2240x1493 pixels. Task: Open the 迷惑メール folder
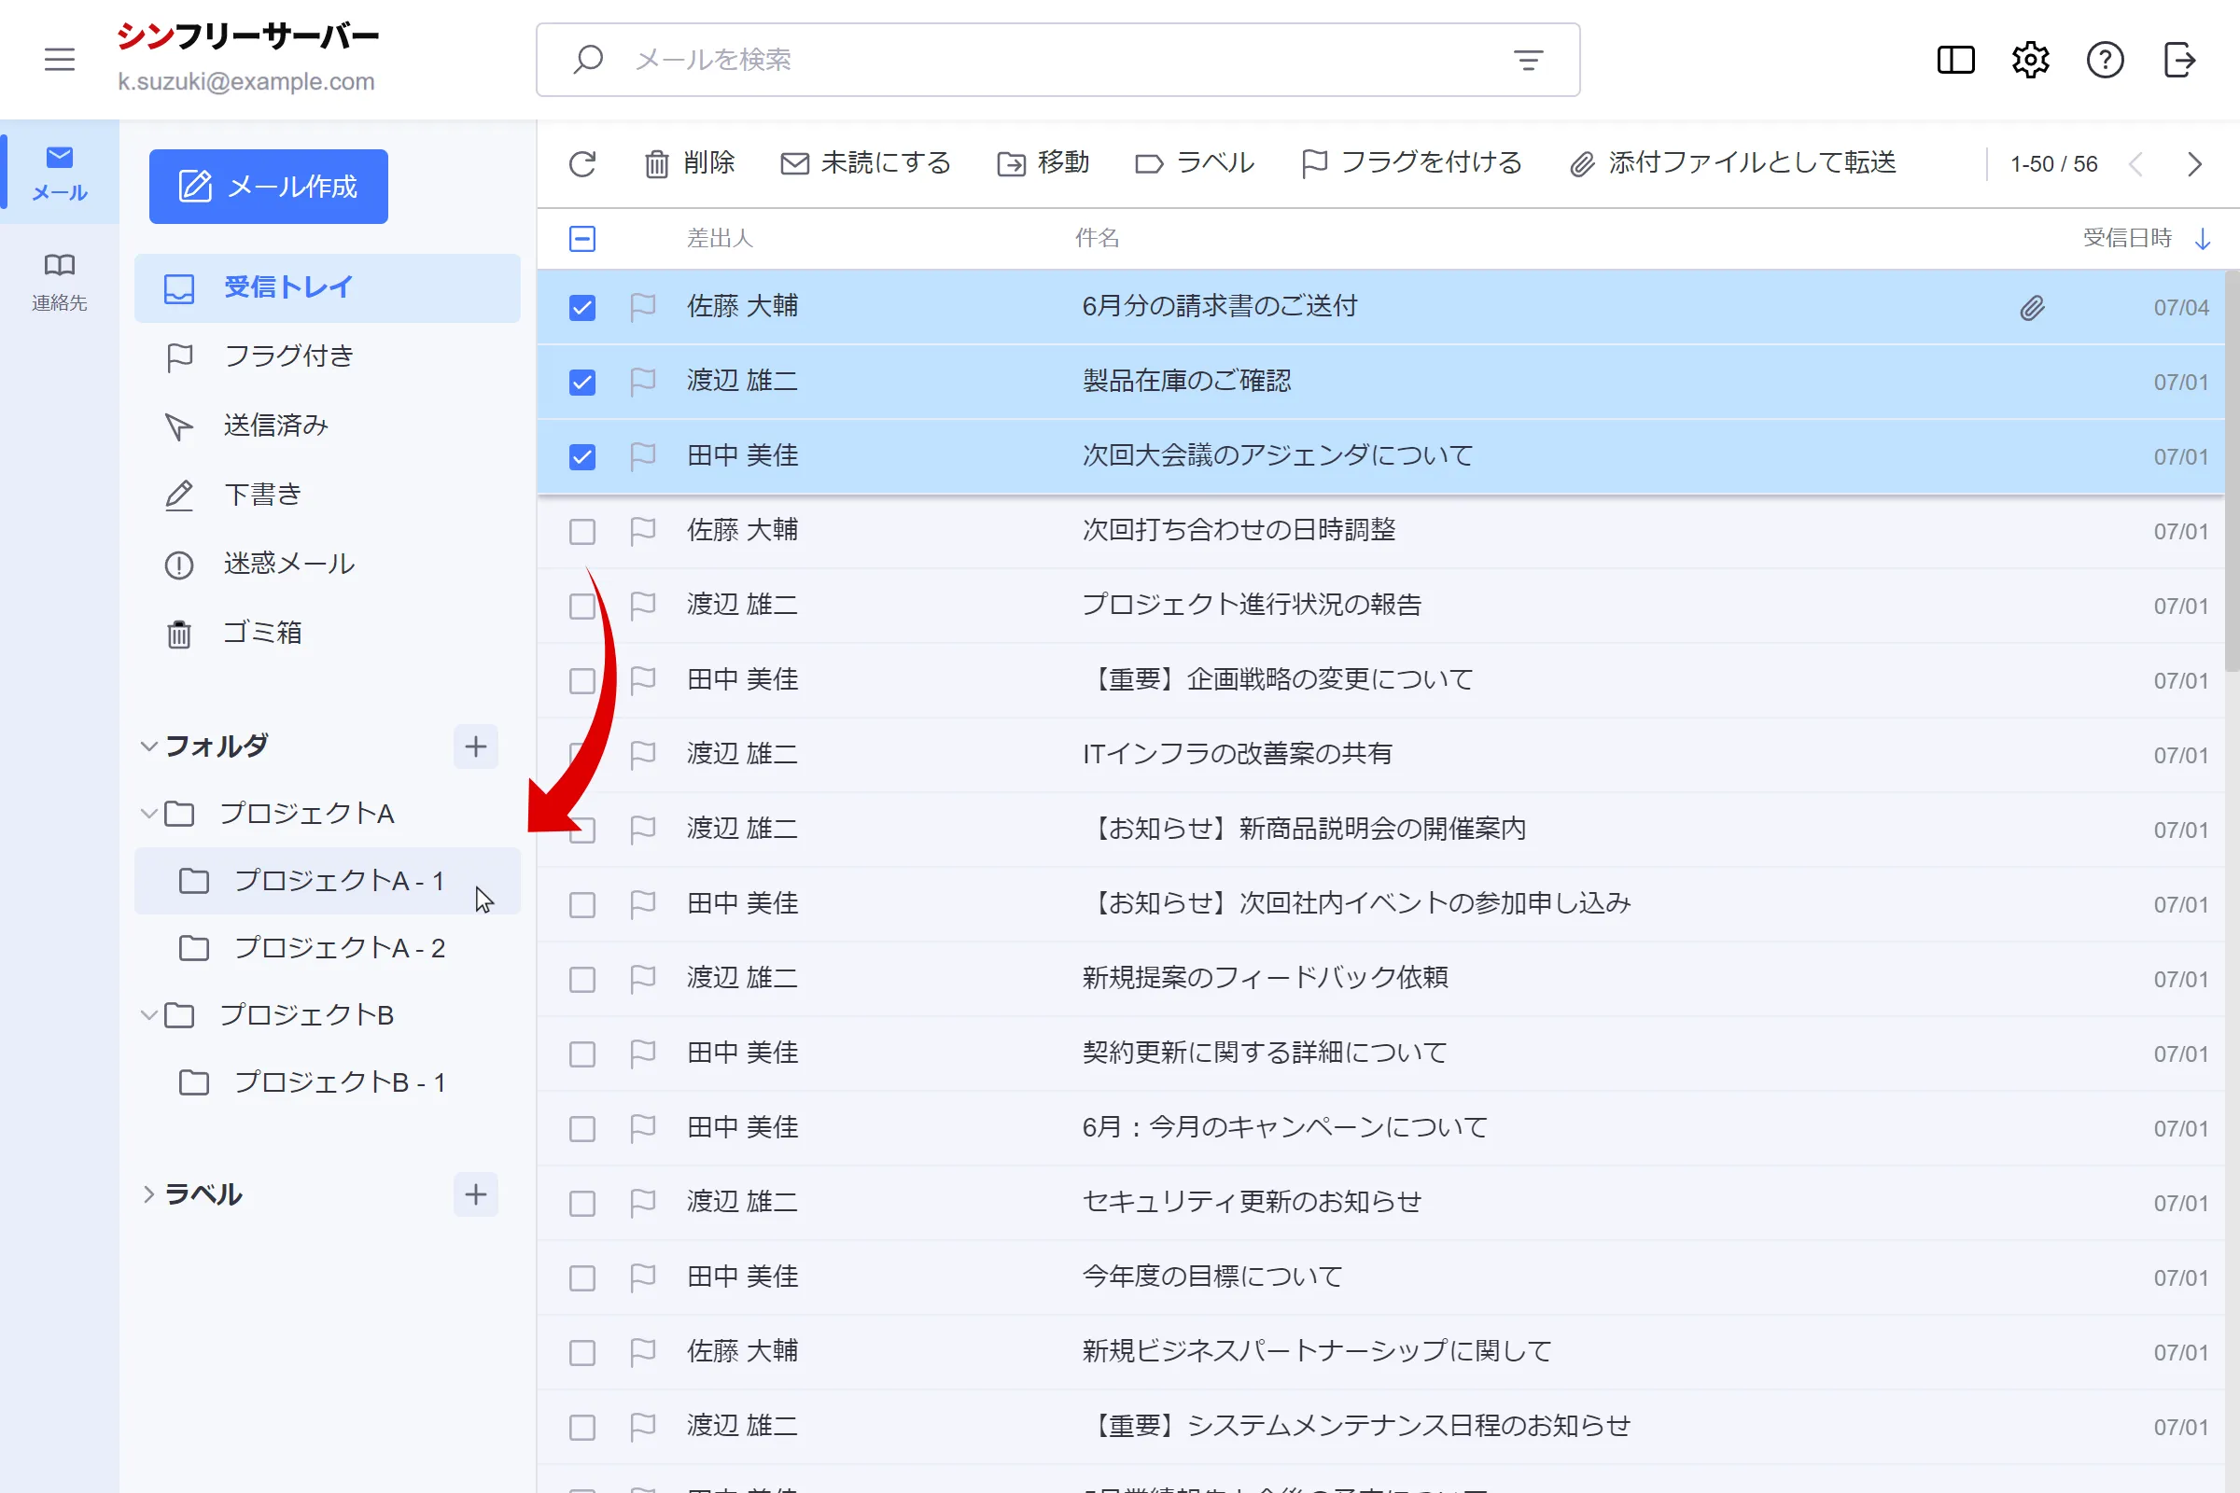pyautogui.click(x=288, y=565)
